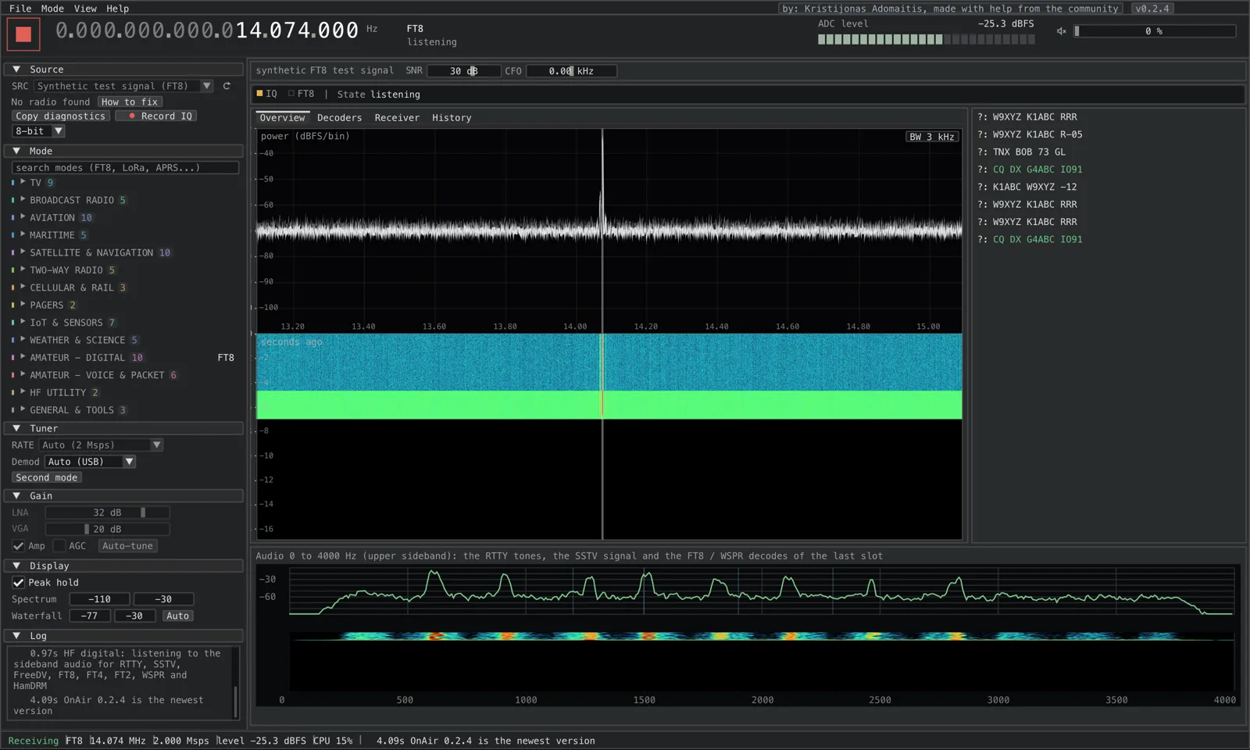This screenshot has width=1250, height=750.
Task: Expand the CELLULAR & RAIL category
Action: tap(23, 287)
